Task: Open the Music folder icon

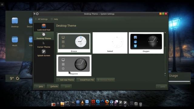Action: pyautogui.click(x=15, y=41)
